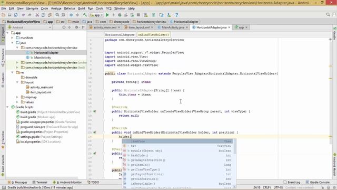The width and height of the screenshot is (337, 190).
Task: Click project panel settings gear icon
Action: pyautogui.click(x=76, y=27)
